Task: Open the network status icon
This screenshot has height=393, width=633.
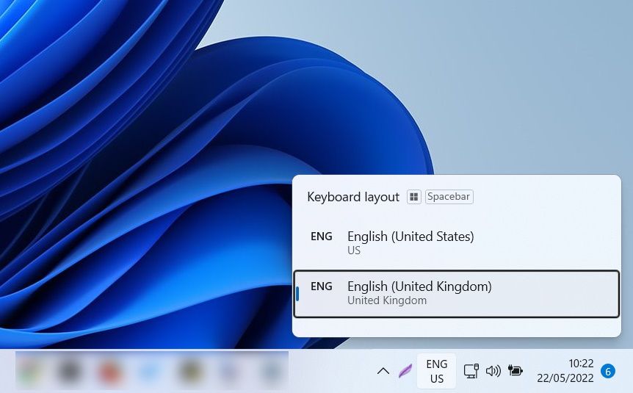Action: pos(471,371)
